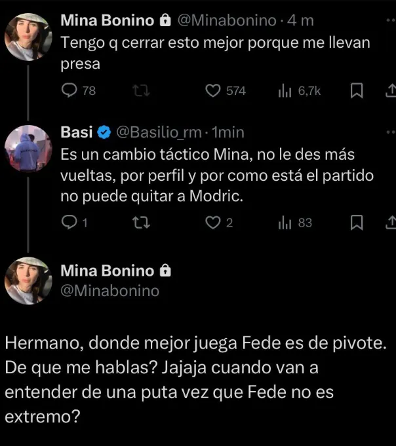Screen dimensions: 396x446
Task: Open Basi's profile picture
Action: [28, 149]
